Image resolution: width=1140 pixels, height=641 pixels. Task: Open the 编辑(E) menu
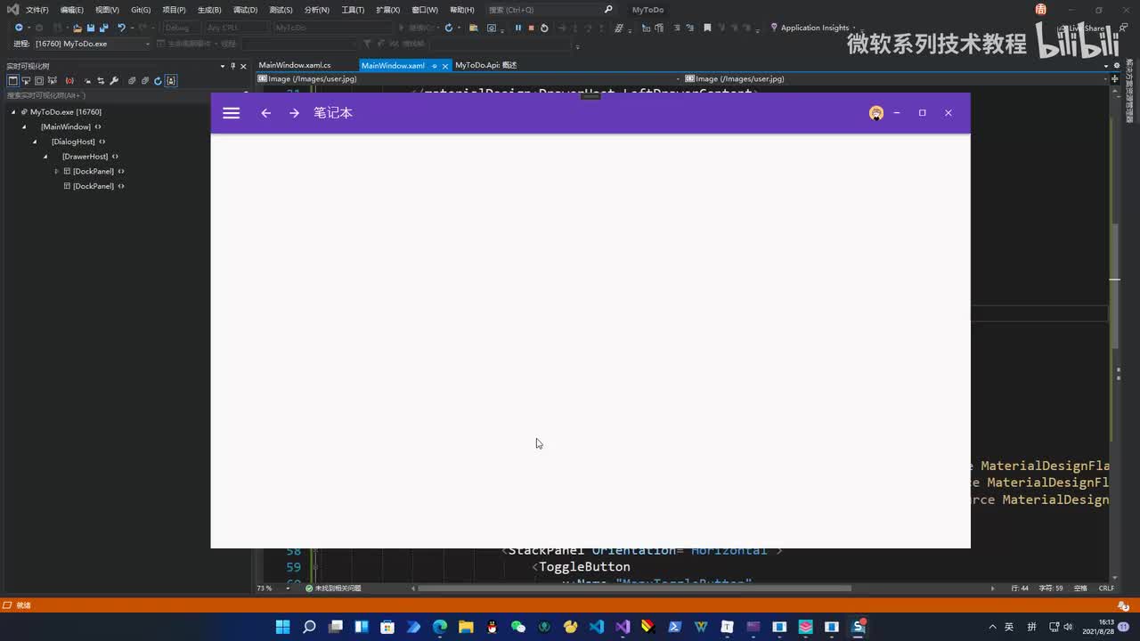click(x=72, y=10)
